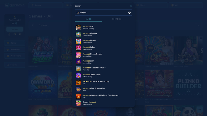Screen dimensions: 207x116
Task: Open Jackpot Jam game icon
Action: (x=78, y=62)
